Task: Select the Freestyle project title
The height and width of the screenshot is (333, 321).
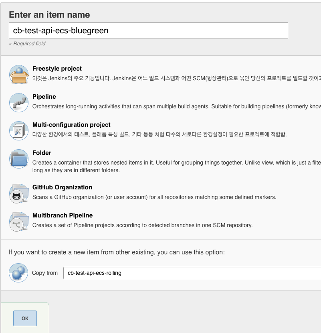Action: (57, 69)
